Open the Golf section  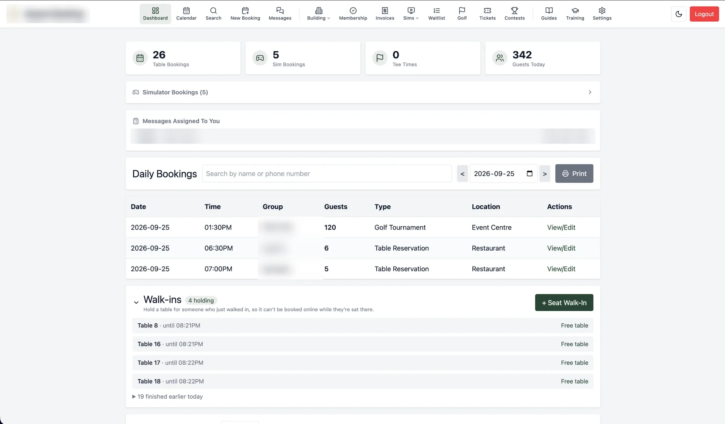point(462,14)
